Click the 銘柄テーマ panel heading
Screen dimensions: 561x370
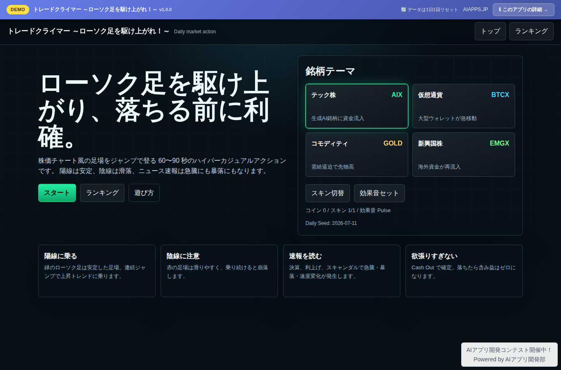(330, 71)
